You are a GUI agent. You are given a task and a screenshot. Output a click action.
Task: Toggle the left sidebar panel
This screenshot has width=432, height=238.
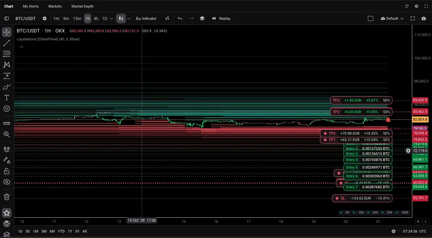7,18
